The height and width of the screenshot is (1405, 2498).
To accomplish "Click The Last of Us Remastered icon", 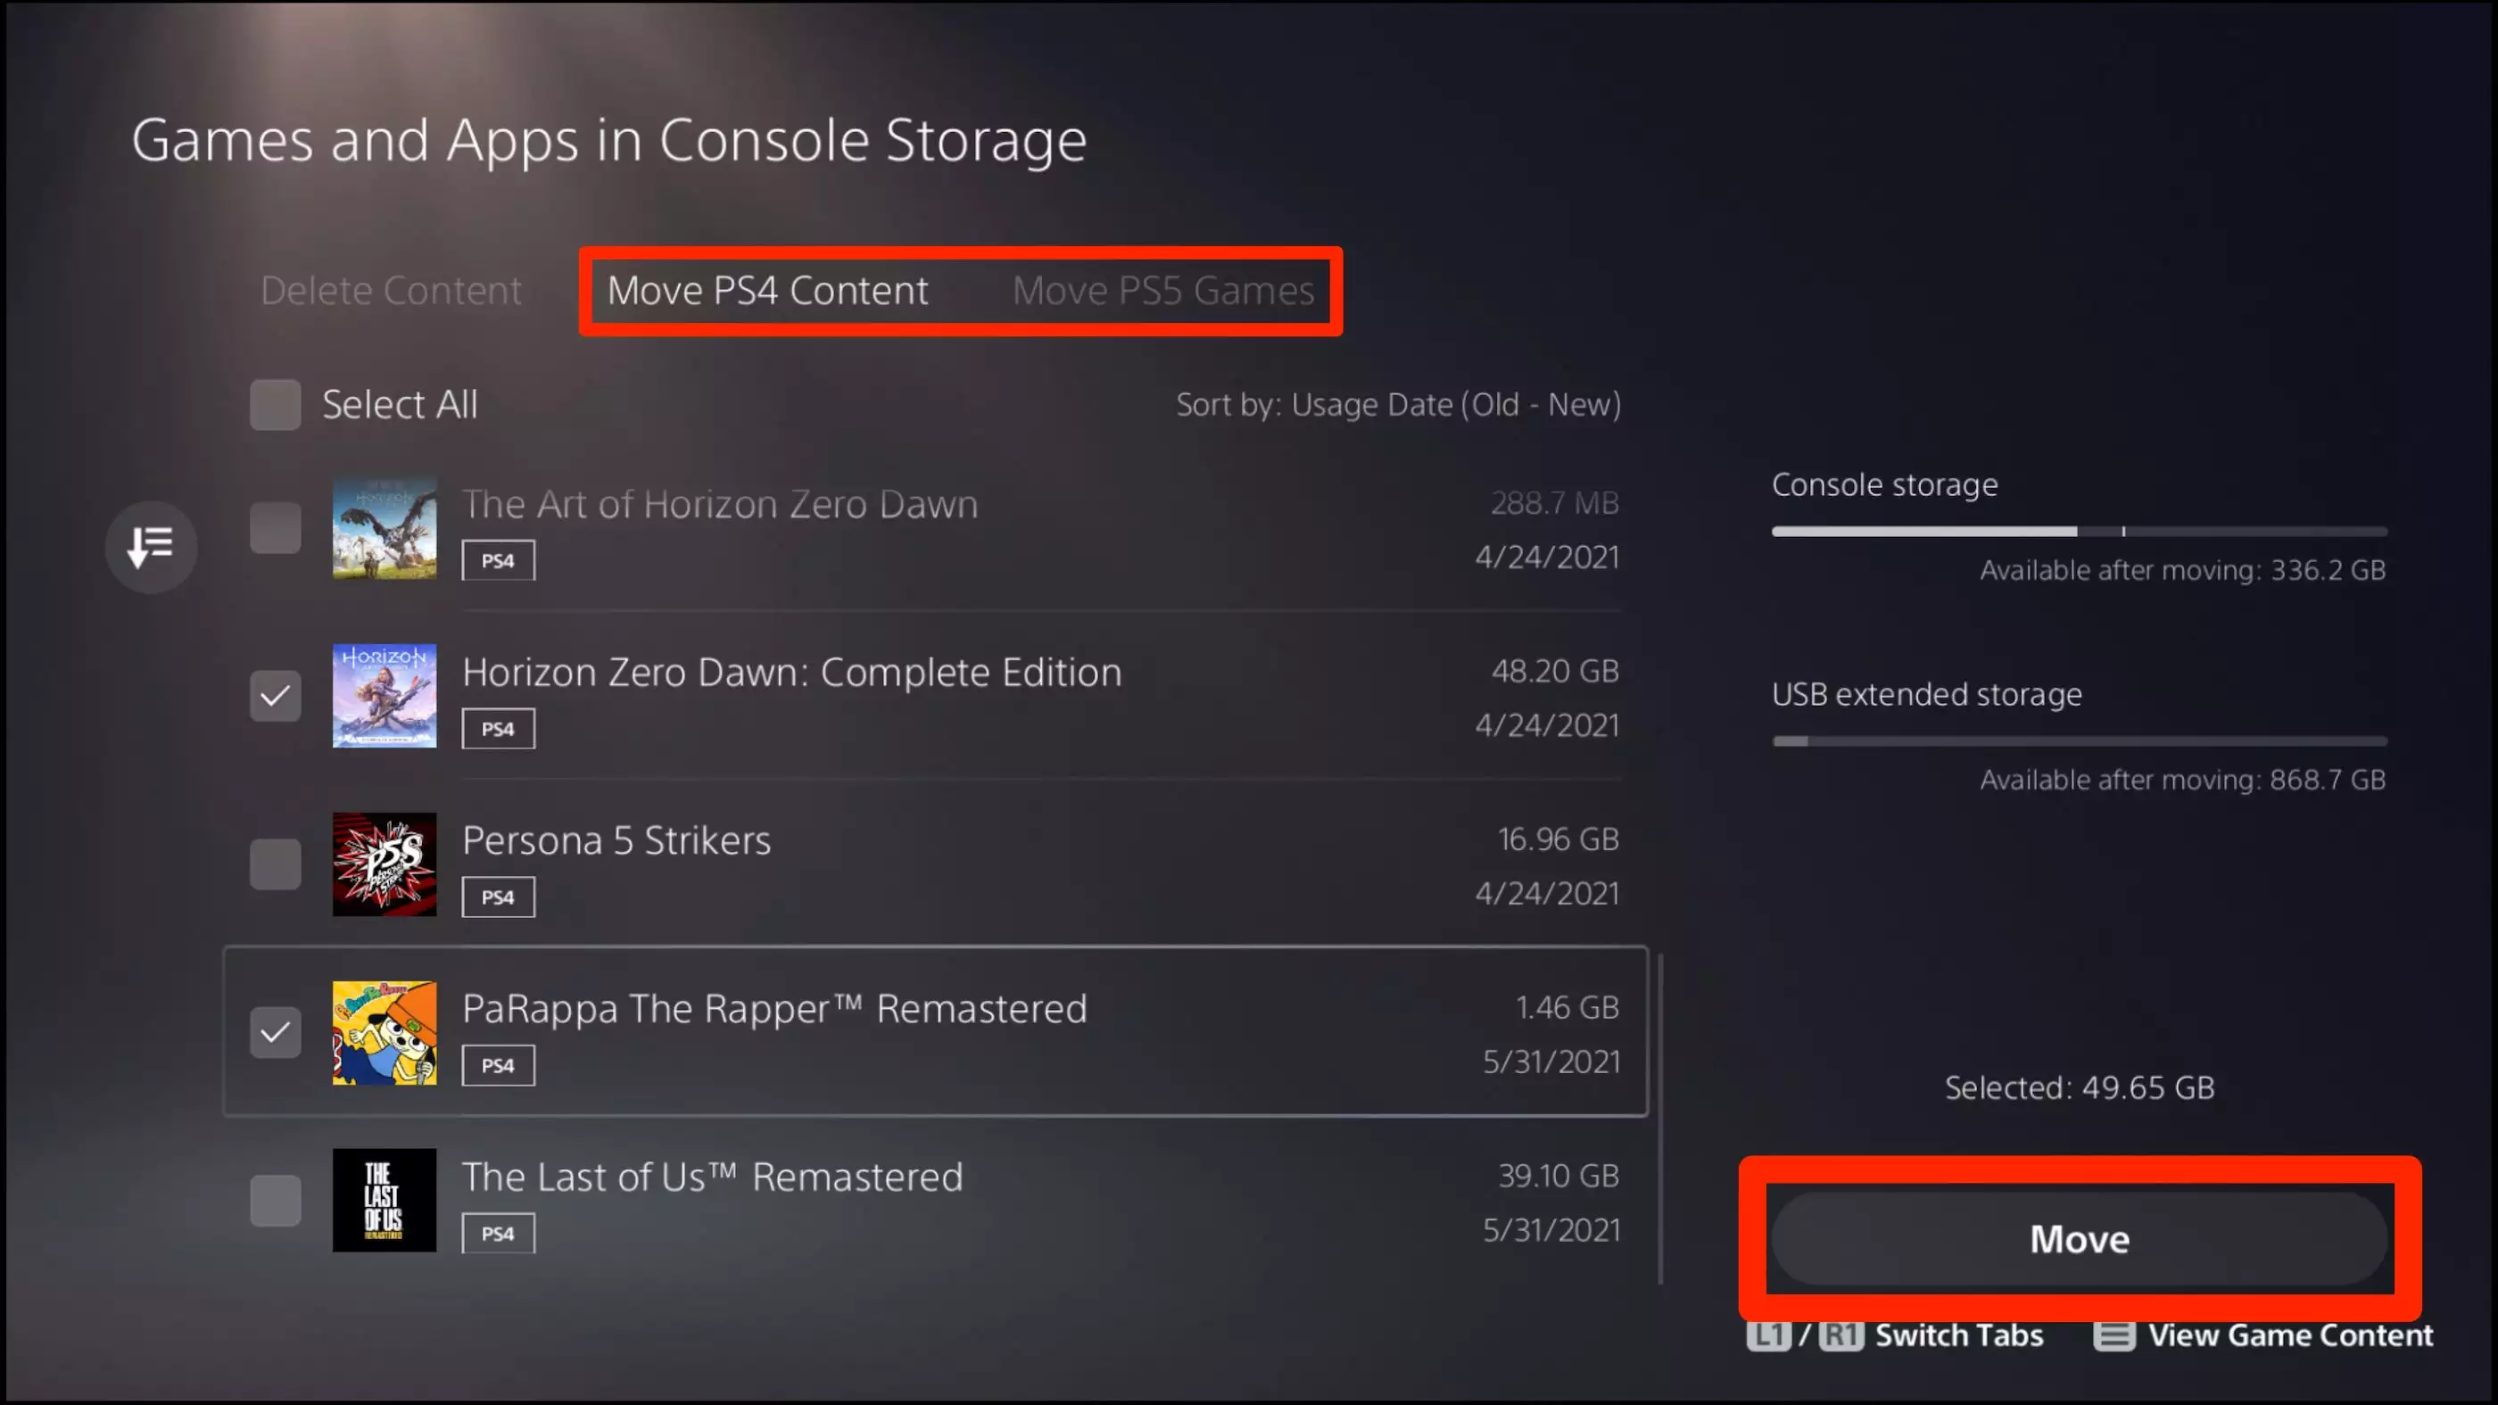I will (384, 1201).
